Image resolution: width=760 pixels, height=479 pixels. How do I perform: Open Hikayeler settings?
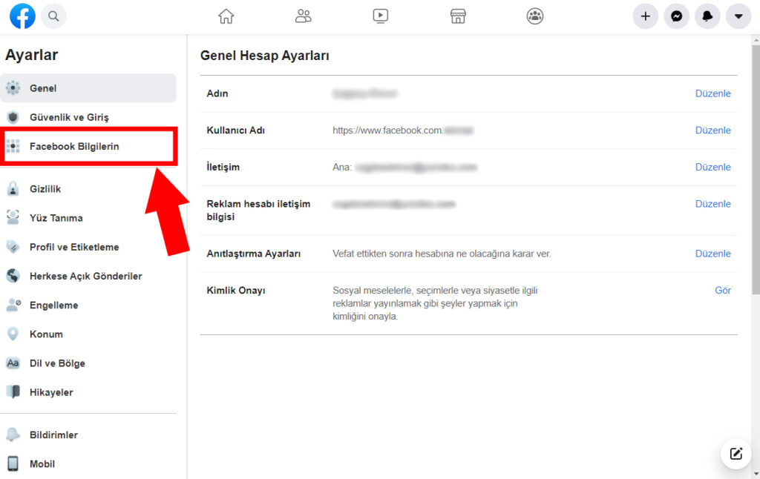(88, 392)
